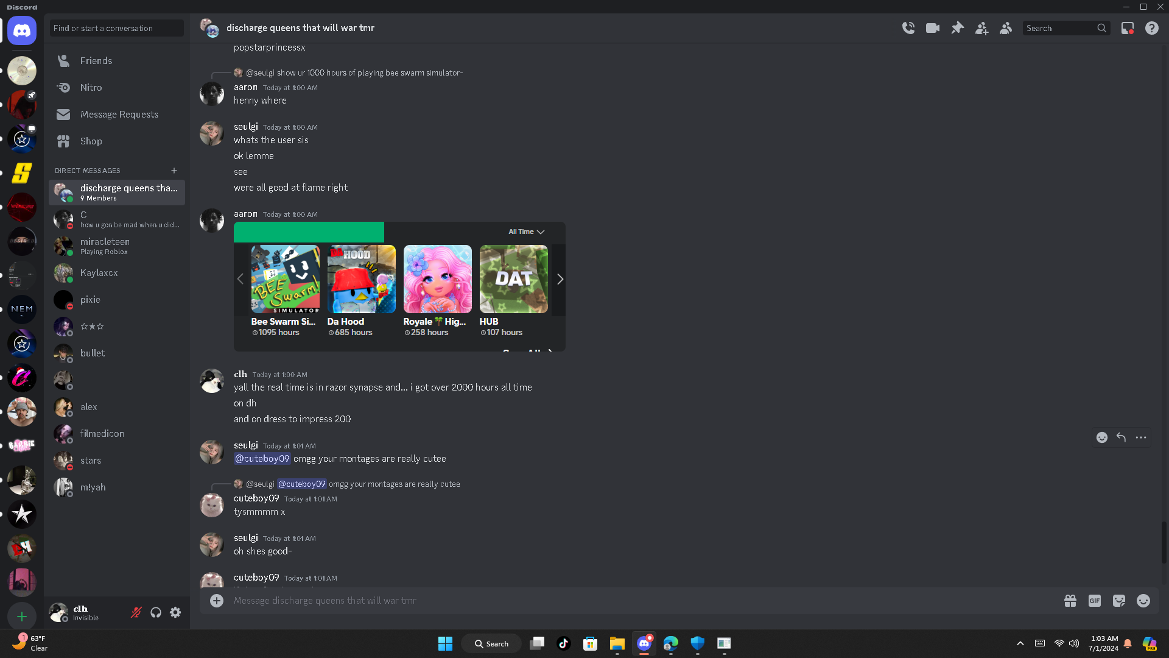The height and width of the screenshot is (658, 1169).
Task: Open Message Requests
Action: (117, 115)
